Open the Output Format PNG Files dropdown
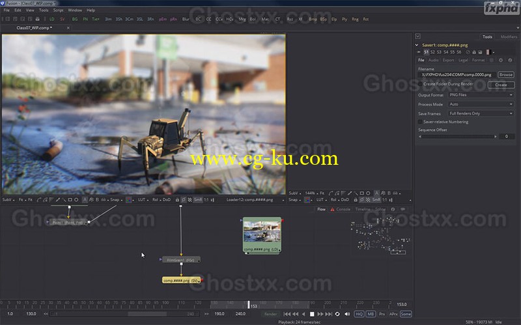The height and width of the screenshot is (325, 521). [481, 95]
